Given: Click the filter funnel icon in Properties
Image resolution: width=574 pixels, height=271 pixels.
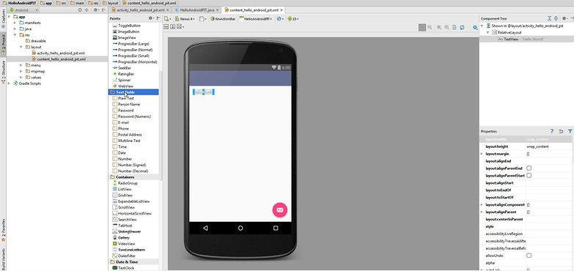Looking at the screenshot, I should point(570,131).
